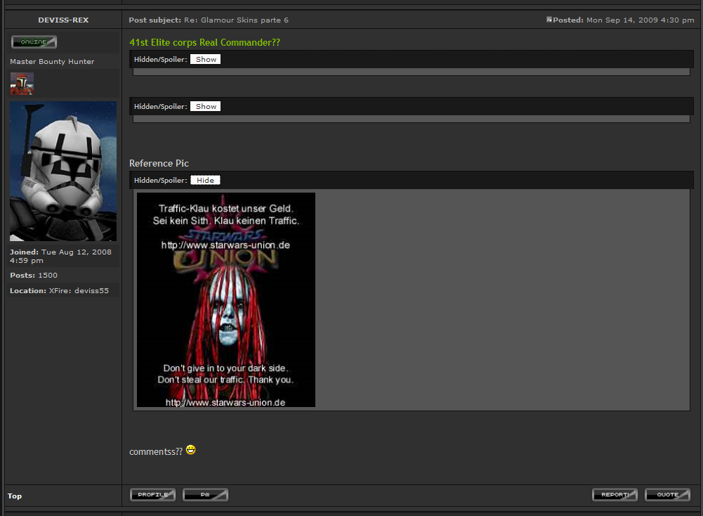Viewport: 703px width, 516px height.
Task: Show the second Hidden/Spoiler section
Action: (x=205, y=106)
